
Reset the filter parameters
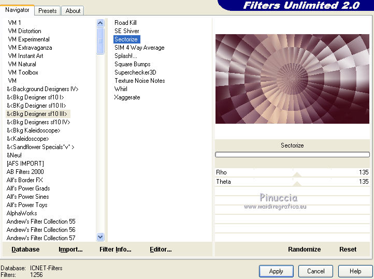coord(348,249)
